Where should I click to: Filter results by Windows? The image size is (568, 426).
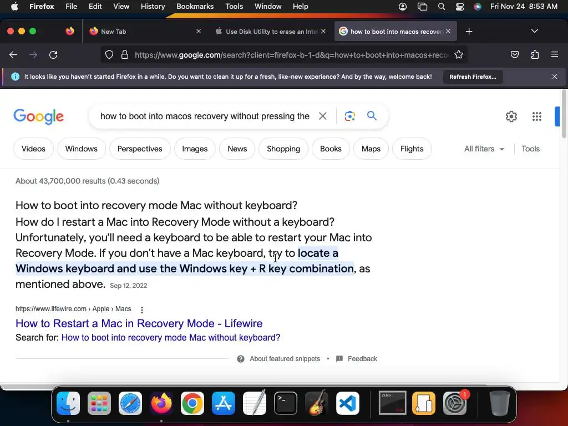pyautogui.click(x=81, y=149)
